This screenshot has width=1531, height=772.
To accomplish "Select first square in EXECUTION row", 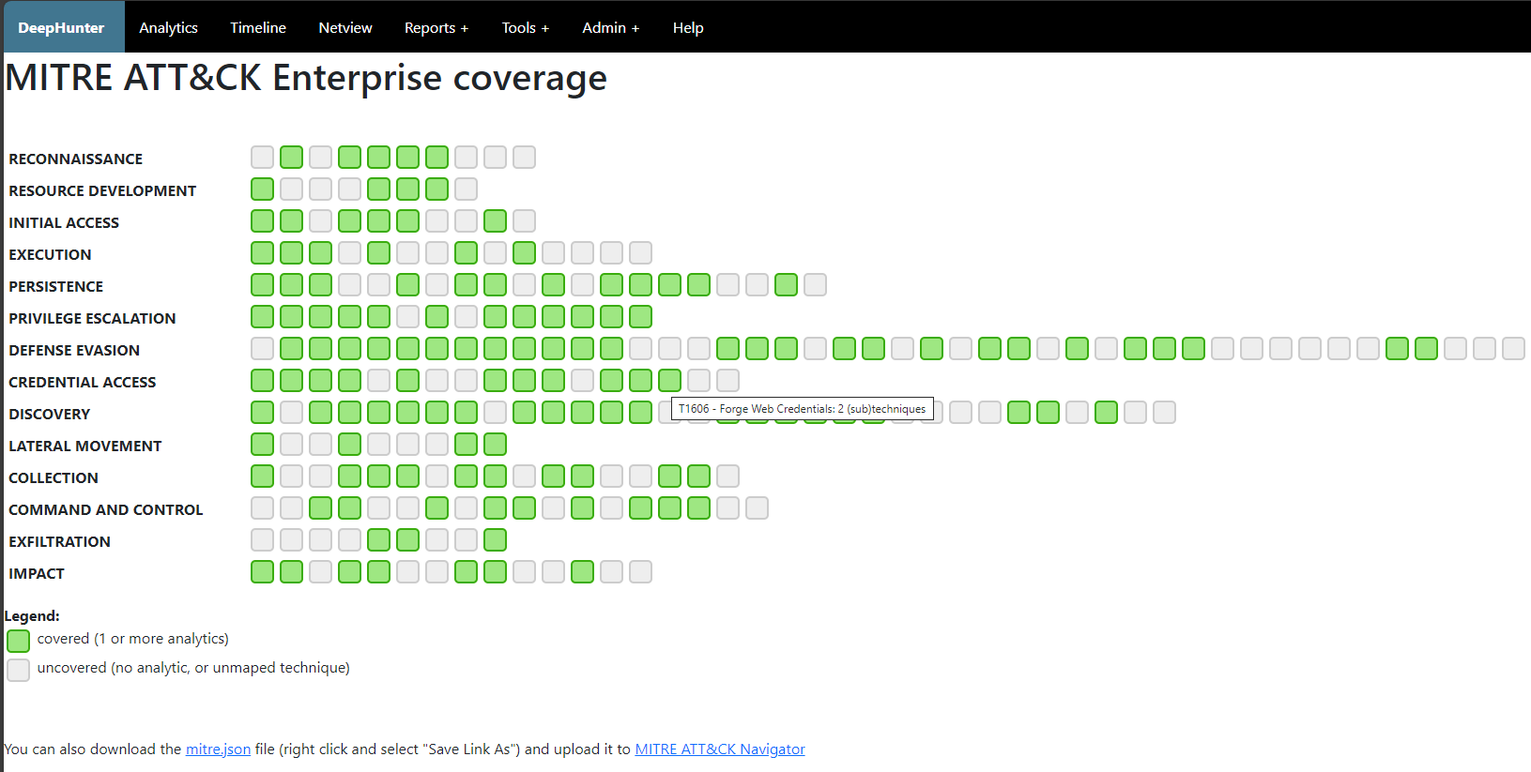I will (263, 252).
